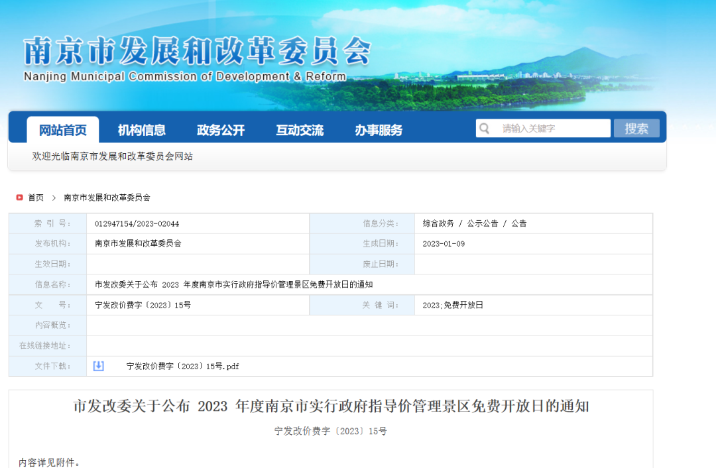Click the 关键词 label cell
Viewport: 716px width, 468px height.
(362, 305)
